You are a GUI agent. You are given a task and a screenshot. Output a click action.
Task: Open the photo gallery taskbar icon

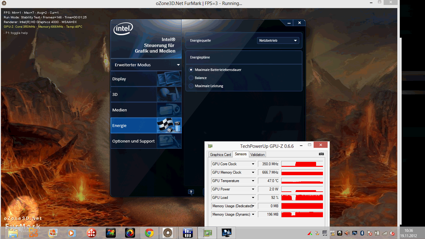[x=53, y=233]
